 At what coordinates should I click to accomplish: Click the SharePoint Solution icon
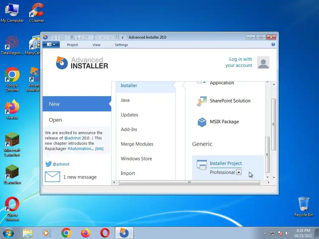point(202,101)
